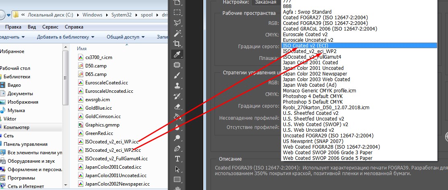The width and height of the screenshot is (448, 190).
Task: Expand the Общий доступ dropdown
Action: [x=126, y=37]
